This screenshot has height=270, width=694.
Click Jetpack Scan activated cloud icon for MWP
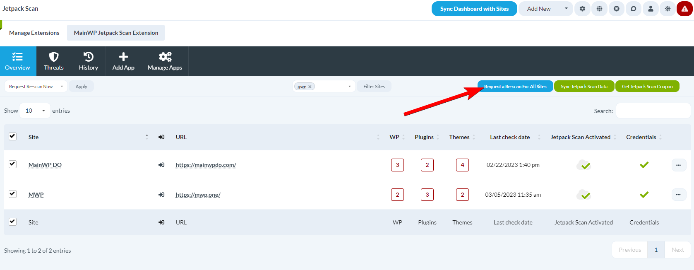tap(584, 195)
